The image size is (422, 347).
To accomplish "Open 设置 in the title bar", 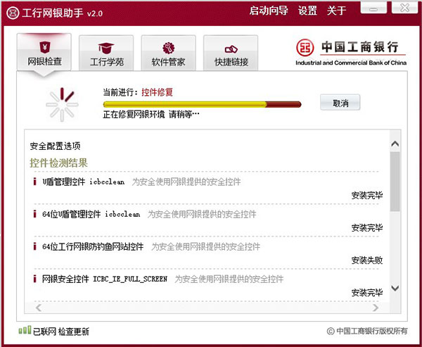I will point(307,11).
